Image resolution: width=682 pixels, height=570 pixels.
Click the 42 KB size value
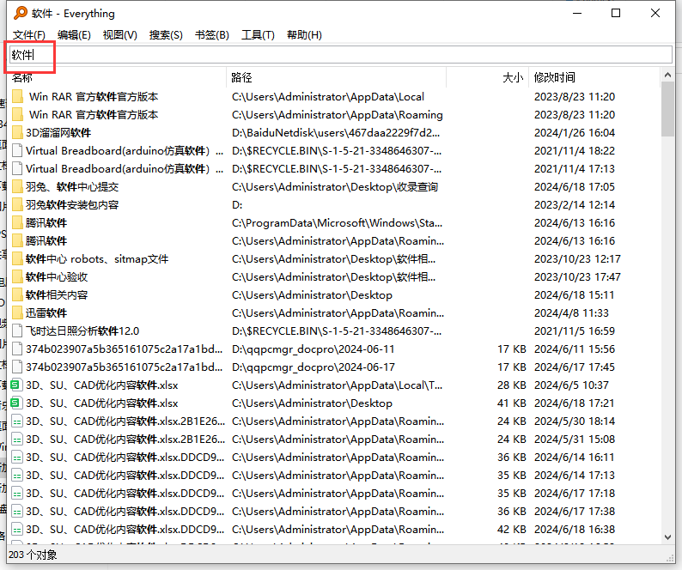click(x=512, y=530)
